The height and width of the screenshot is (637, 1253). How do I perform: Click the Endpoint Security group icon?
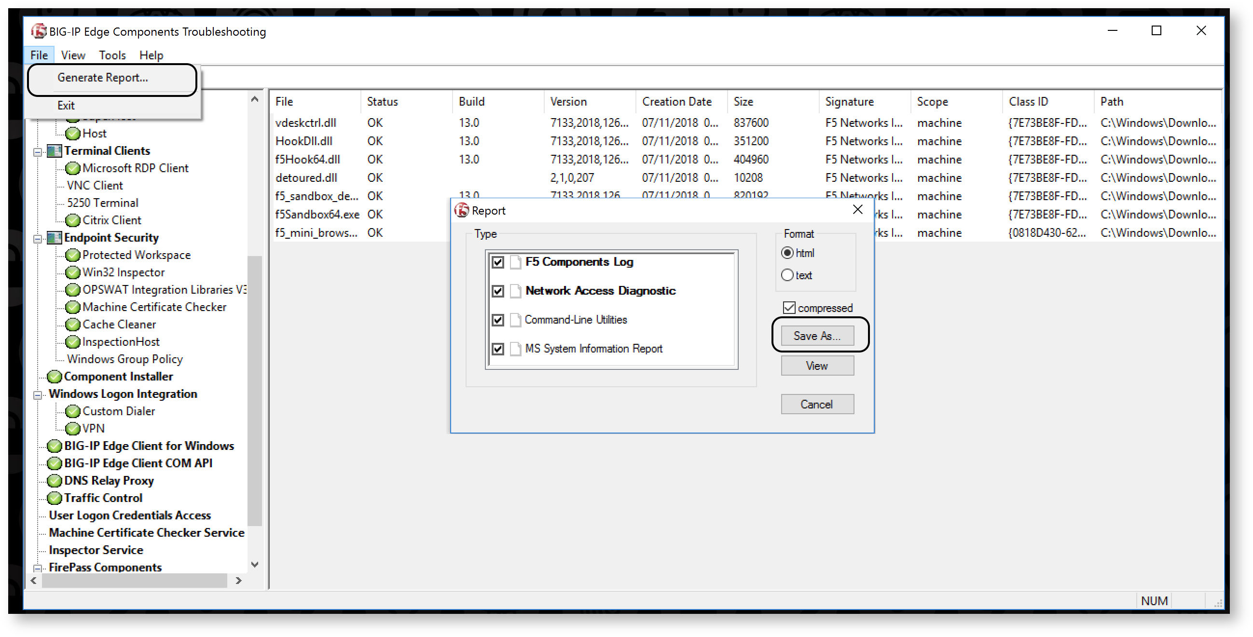(x=55, y=238)
